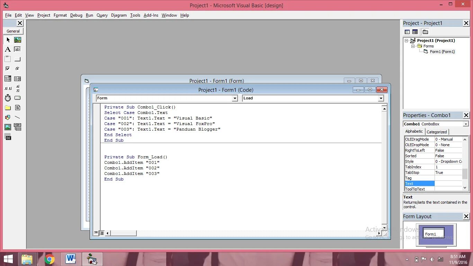Select the Style property row

coord(433,161)
